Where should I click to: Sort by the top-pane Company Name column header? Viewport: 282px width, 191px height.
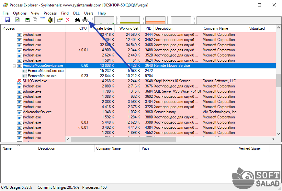pos(224,28)
